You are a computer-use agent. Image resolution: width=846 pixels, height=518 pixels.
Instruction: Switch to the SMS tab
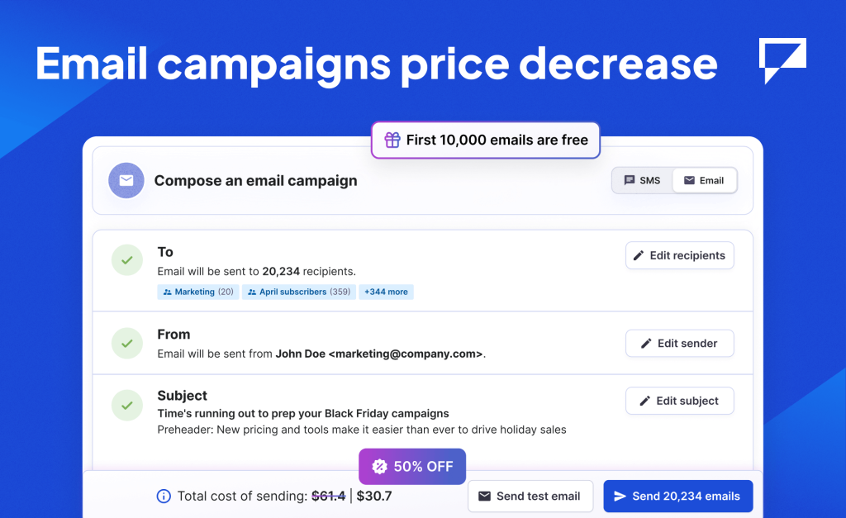click(x=643, y=180)
